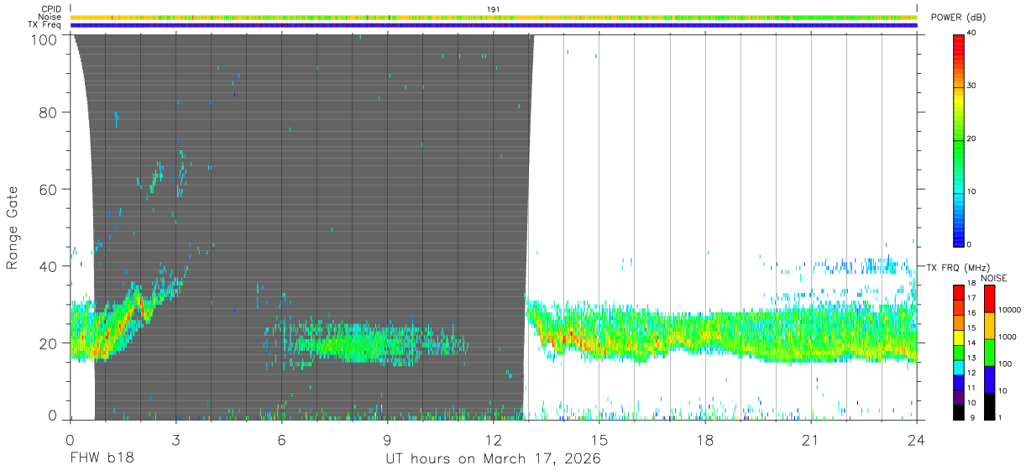The width and height of the screenshot is (1031, 476).
Task: Select the 15 label on TX FRQ legend
Action: (x=971, y=329)
